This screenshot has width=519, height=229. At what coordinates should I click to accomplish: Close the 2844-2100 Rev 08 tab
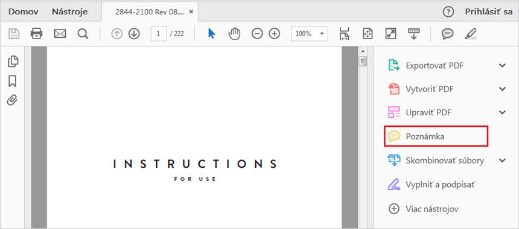[191, 12]
